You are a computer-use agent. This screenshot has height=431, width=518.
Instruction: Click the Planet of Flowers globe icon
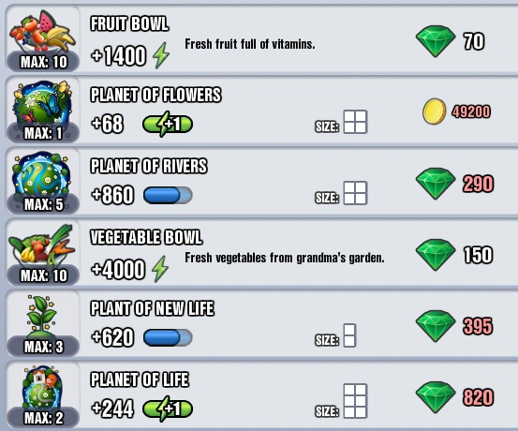click(x=42, y=102)
